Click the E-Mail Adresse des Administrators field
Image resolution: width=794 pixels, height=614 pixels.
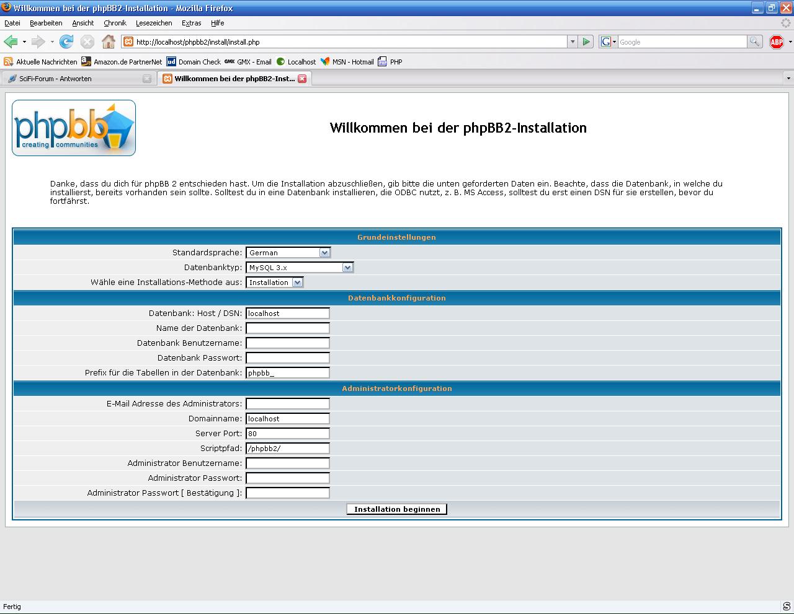[287, 404]
